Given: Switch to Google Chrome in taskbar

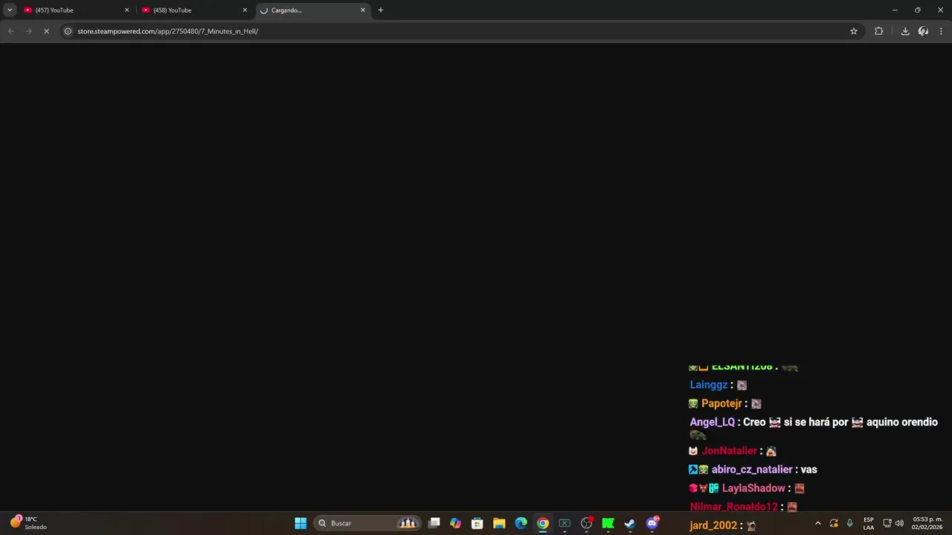Looking at the screenshot, I should [543, 523].
